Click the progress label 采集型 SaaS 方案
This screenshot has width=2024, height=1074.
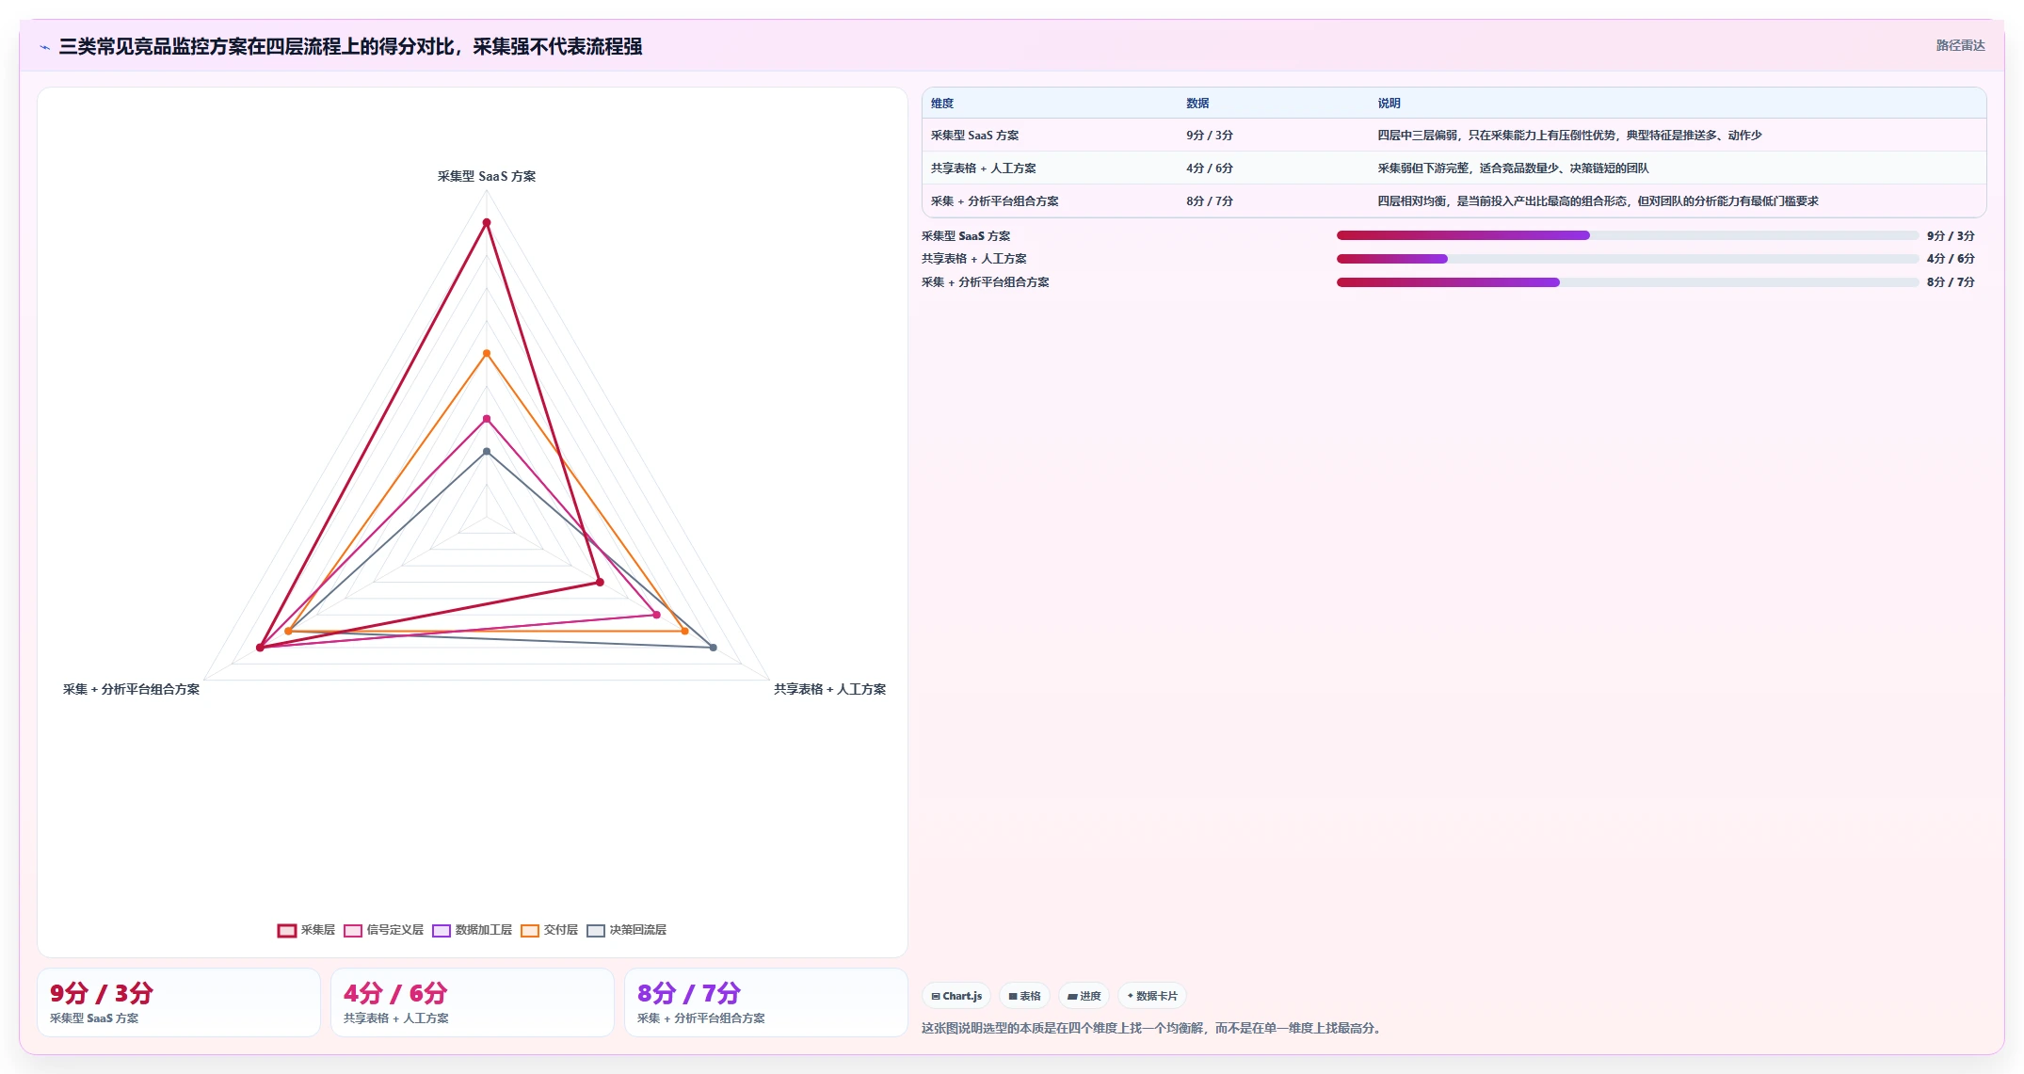(x=966, y=236)
